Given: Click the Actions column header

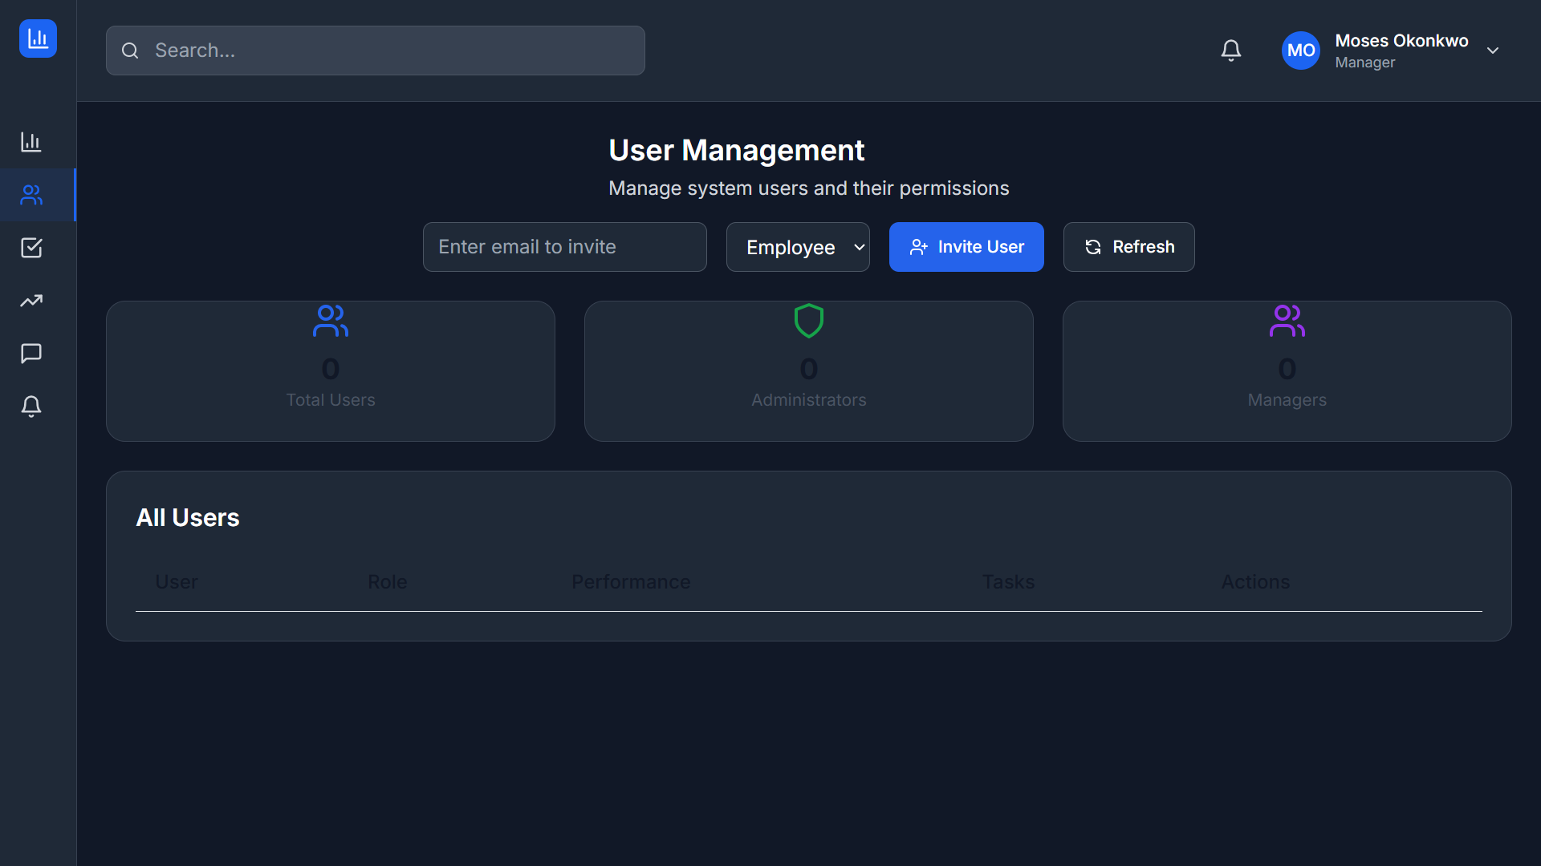Looking at the screenshot, I should tap(1255, 582).
